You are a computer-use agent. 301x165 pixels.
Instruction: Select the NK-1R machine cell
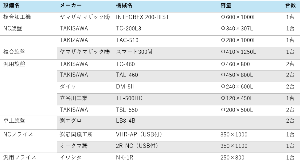pyautogui.click(x=125, y=158)
